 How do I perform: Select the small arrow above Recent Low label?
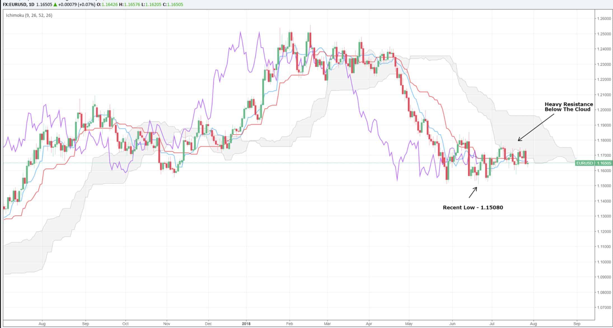(473, 192)
